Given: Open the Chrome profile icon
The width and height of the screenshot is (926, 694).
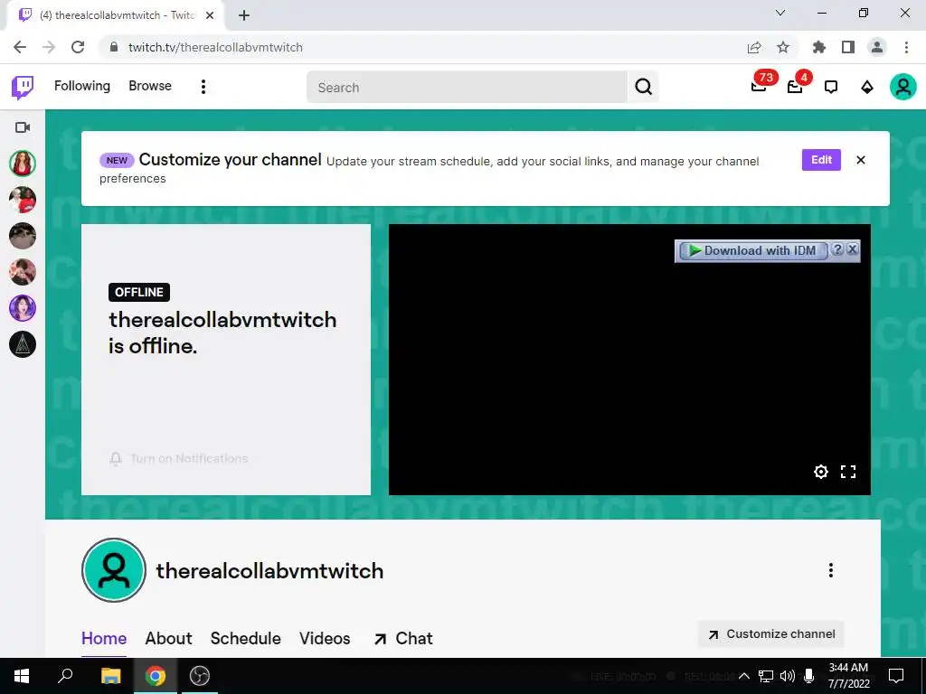Looking at the screenshot, I should click(877, 47).
